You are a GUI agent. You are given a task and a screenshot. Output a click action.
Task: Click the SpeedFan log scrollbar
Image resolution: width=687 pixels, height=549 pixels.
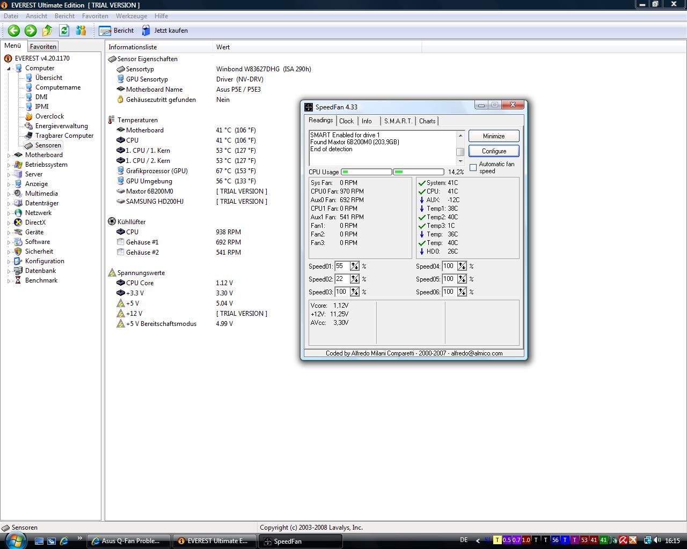click(x=461, y=148)
